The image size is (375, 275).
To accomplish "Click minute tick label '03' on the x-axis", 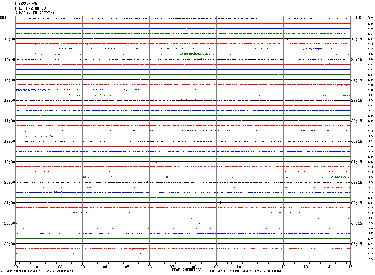I will (83, 267).
